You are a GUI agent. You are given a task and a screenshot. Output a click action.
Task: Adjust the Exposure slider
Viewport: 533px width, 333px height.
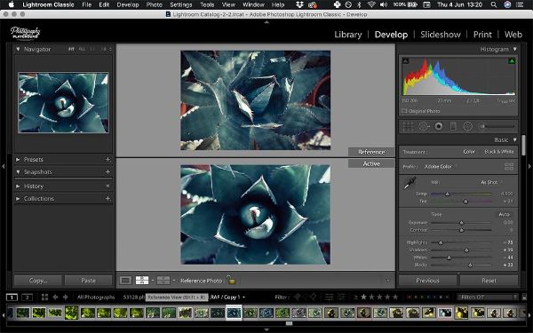tap(461, 223)
